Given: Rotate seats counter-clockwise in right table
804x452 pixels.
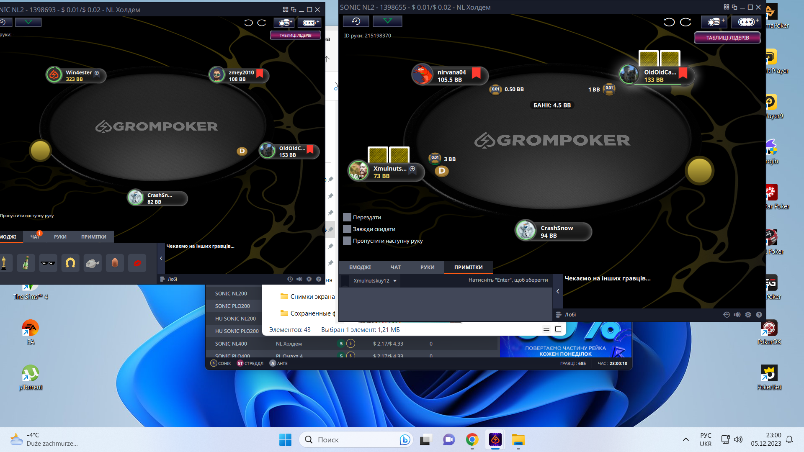Looking at the screenshot, I should [x=669, y=22].
